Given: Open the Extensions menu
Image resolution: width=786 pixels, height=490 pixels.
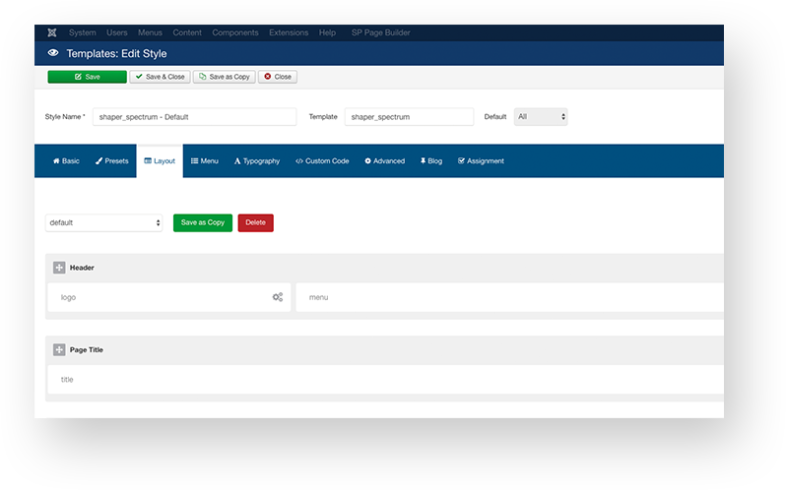Looking at the screenshot, I should pyautogui.click(x=289, y=32).
